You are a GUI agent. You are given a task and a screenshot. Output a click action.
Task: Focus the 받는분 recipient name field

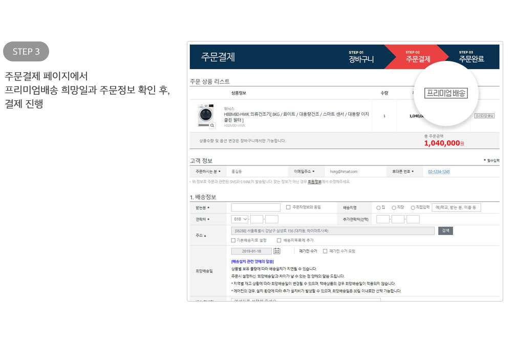click(x=256, y=207)
